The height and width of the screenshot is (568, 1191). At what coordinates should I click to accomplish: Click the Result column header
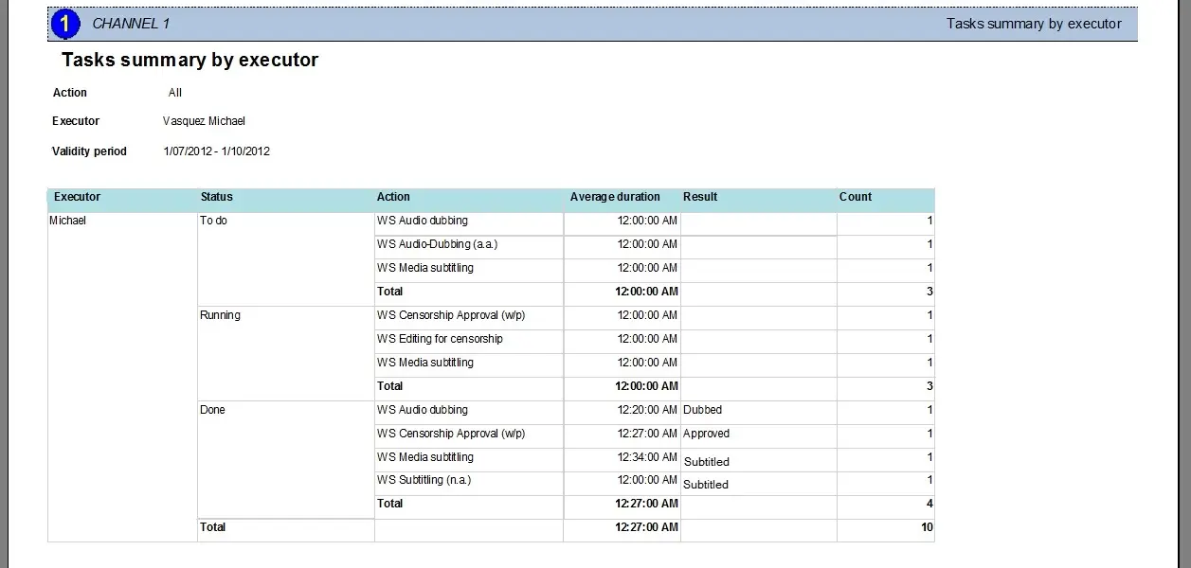point(700,197)
